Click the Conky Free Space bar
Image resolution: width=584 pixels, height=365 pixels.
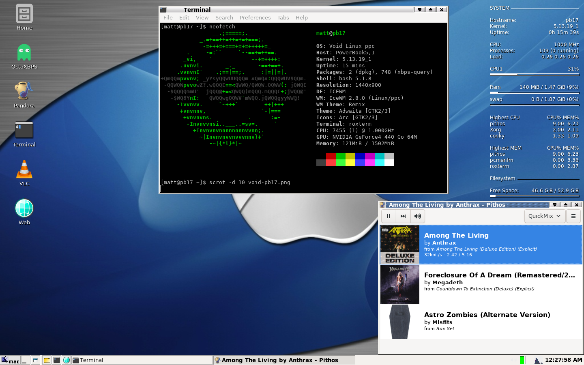coord(535,196)
